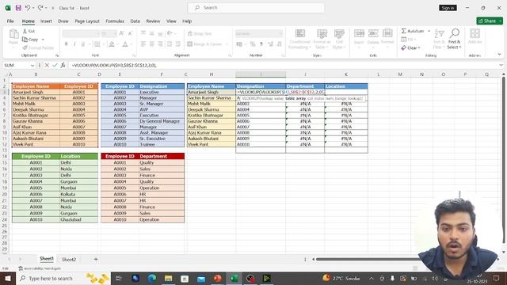This screenshot has width=507, height=285.
Task: Click the Delete cells icon
Action: coord(373,33)
